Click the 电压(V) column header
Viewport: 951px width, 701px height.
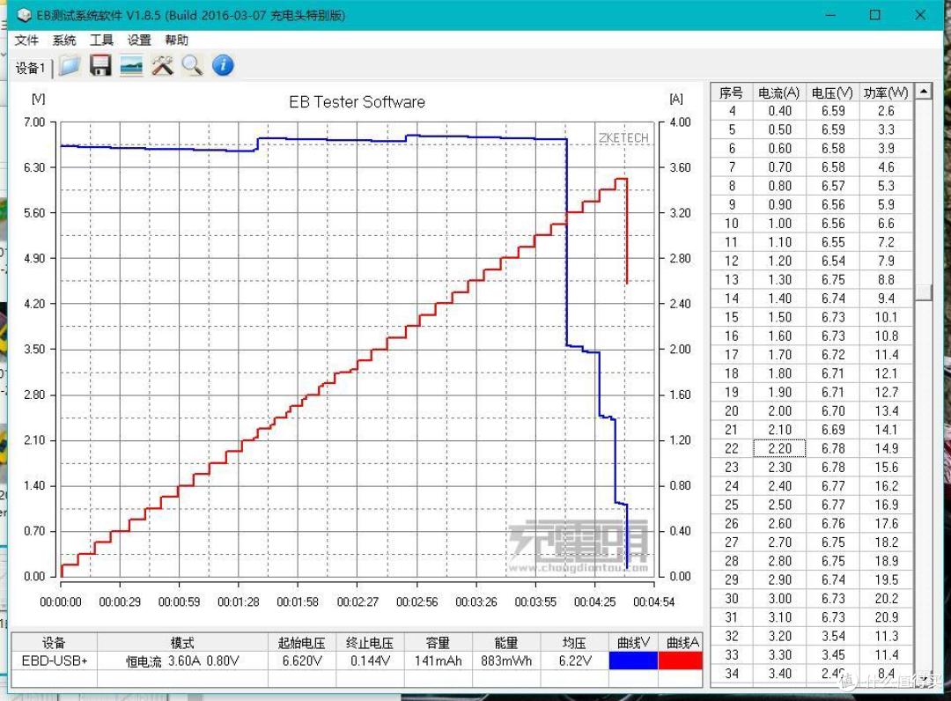pos(832,92)
